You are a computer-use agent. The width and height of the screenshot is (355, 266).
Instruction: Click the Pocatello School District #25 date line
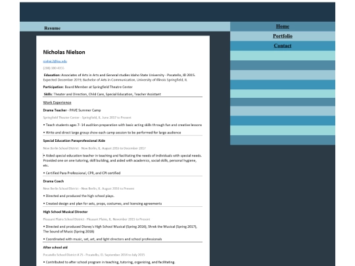click(x=94, y=255)
